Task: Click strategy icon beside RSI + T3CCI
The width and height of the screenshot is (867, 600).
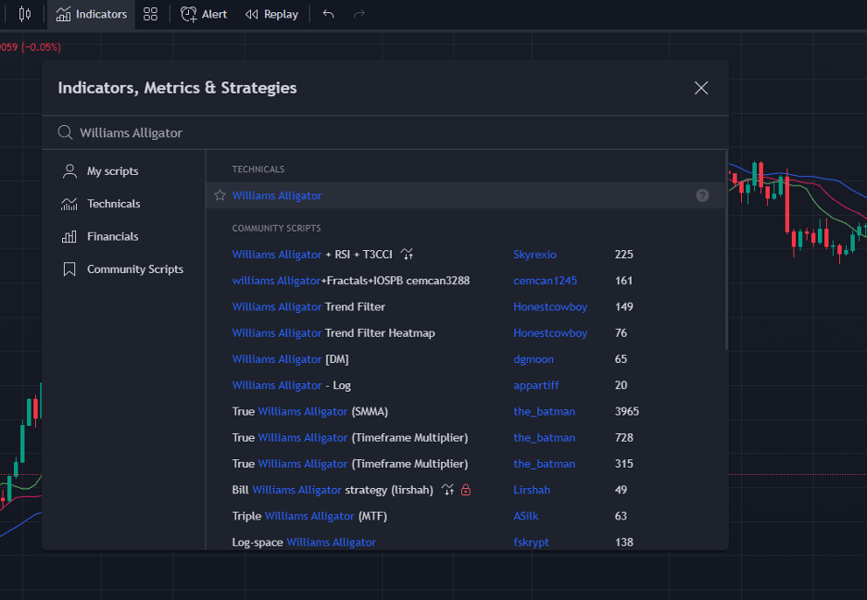Action: (x=407, y=254)
